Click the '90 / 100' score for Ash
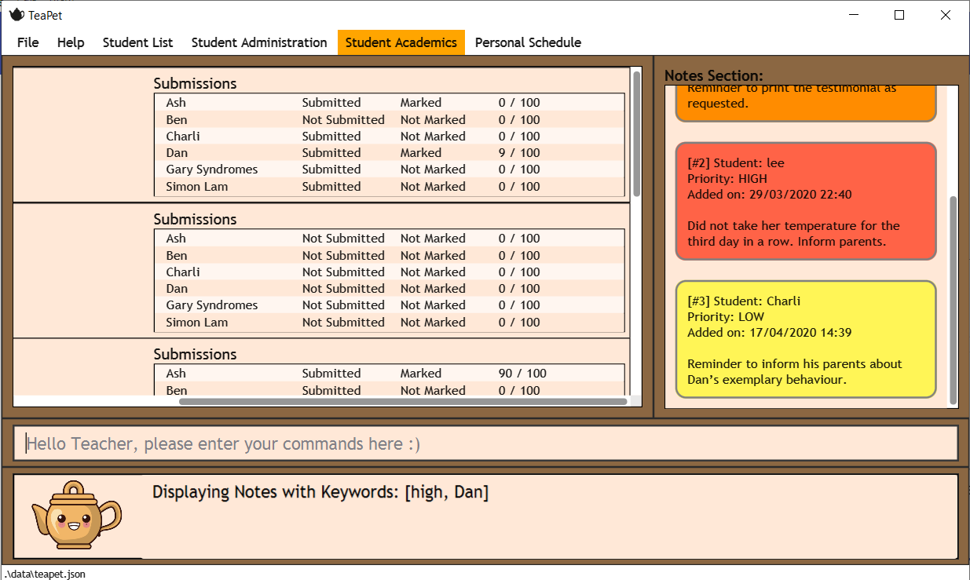The image size is (970, 580). tap(522, 374)
